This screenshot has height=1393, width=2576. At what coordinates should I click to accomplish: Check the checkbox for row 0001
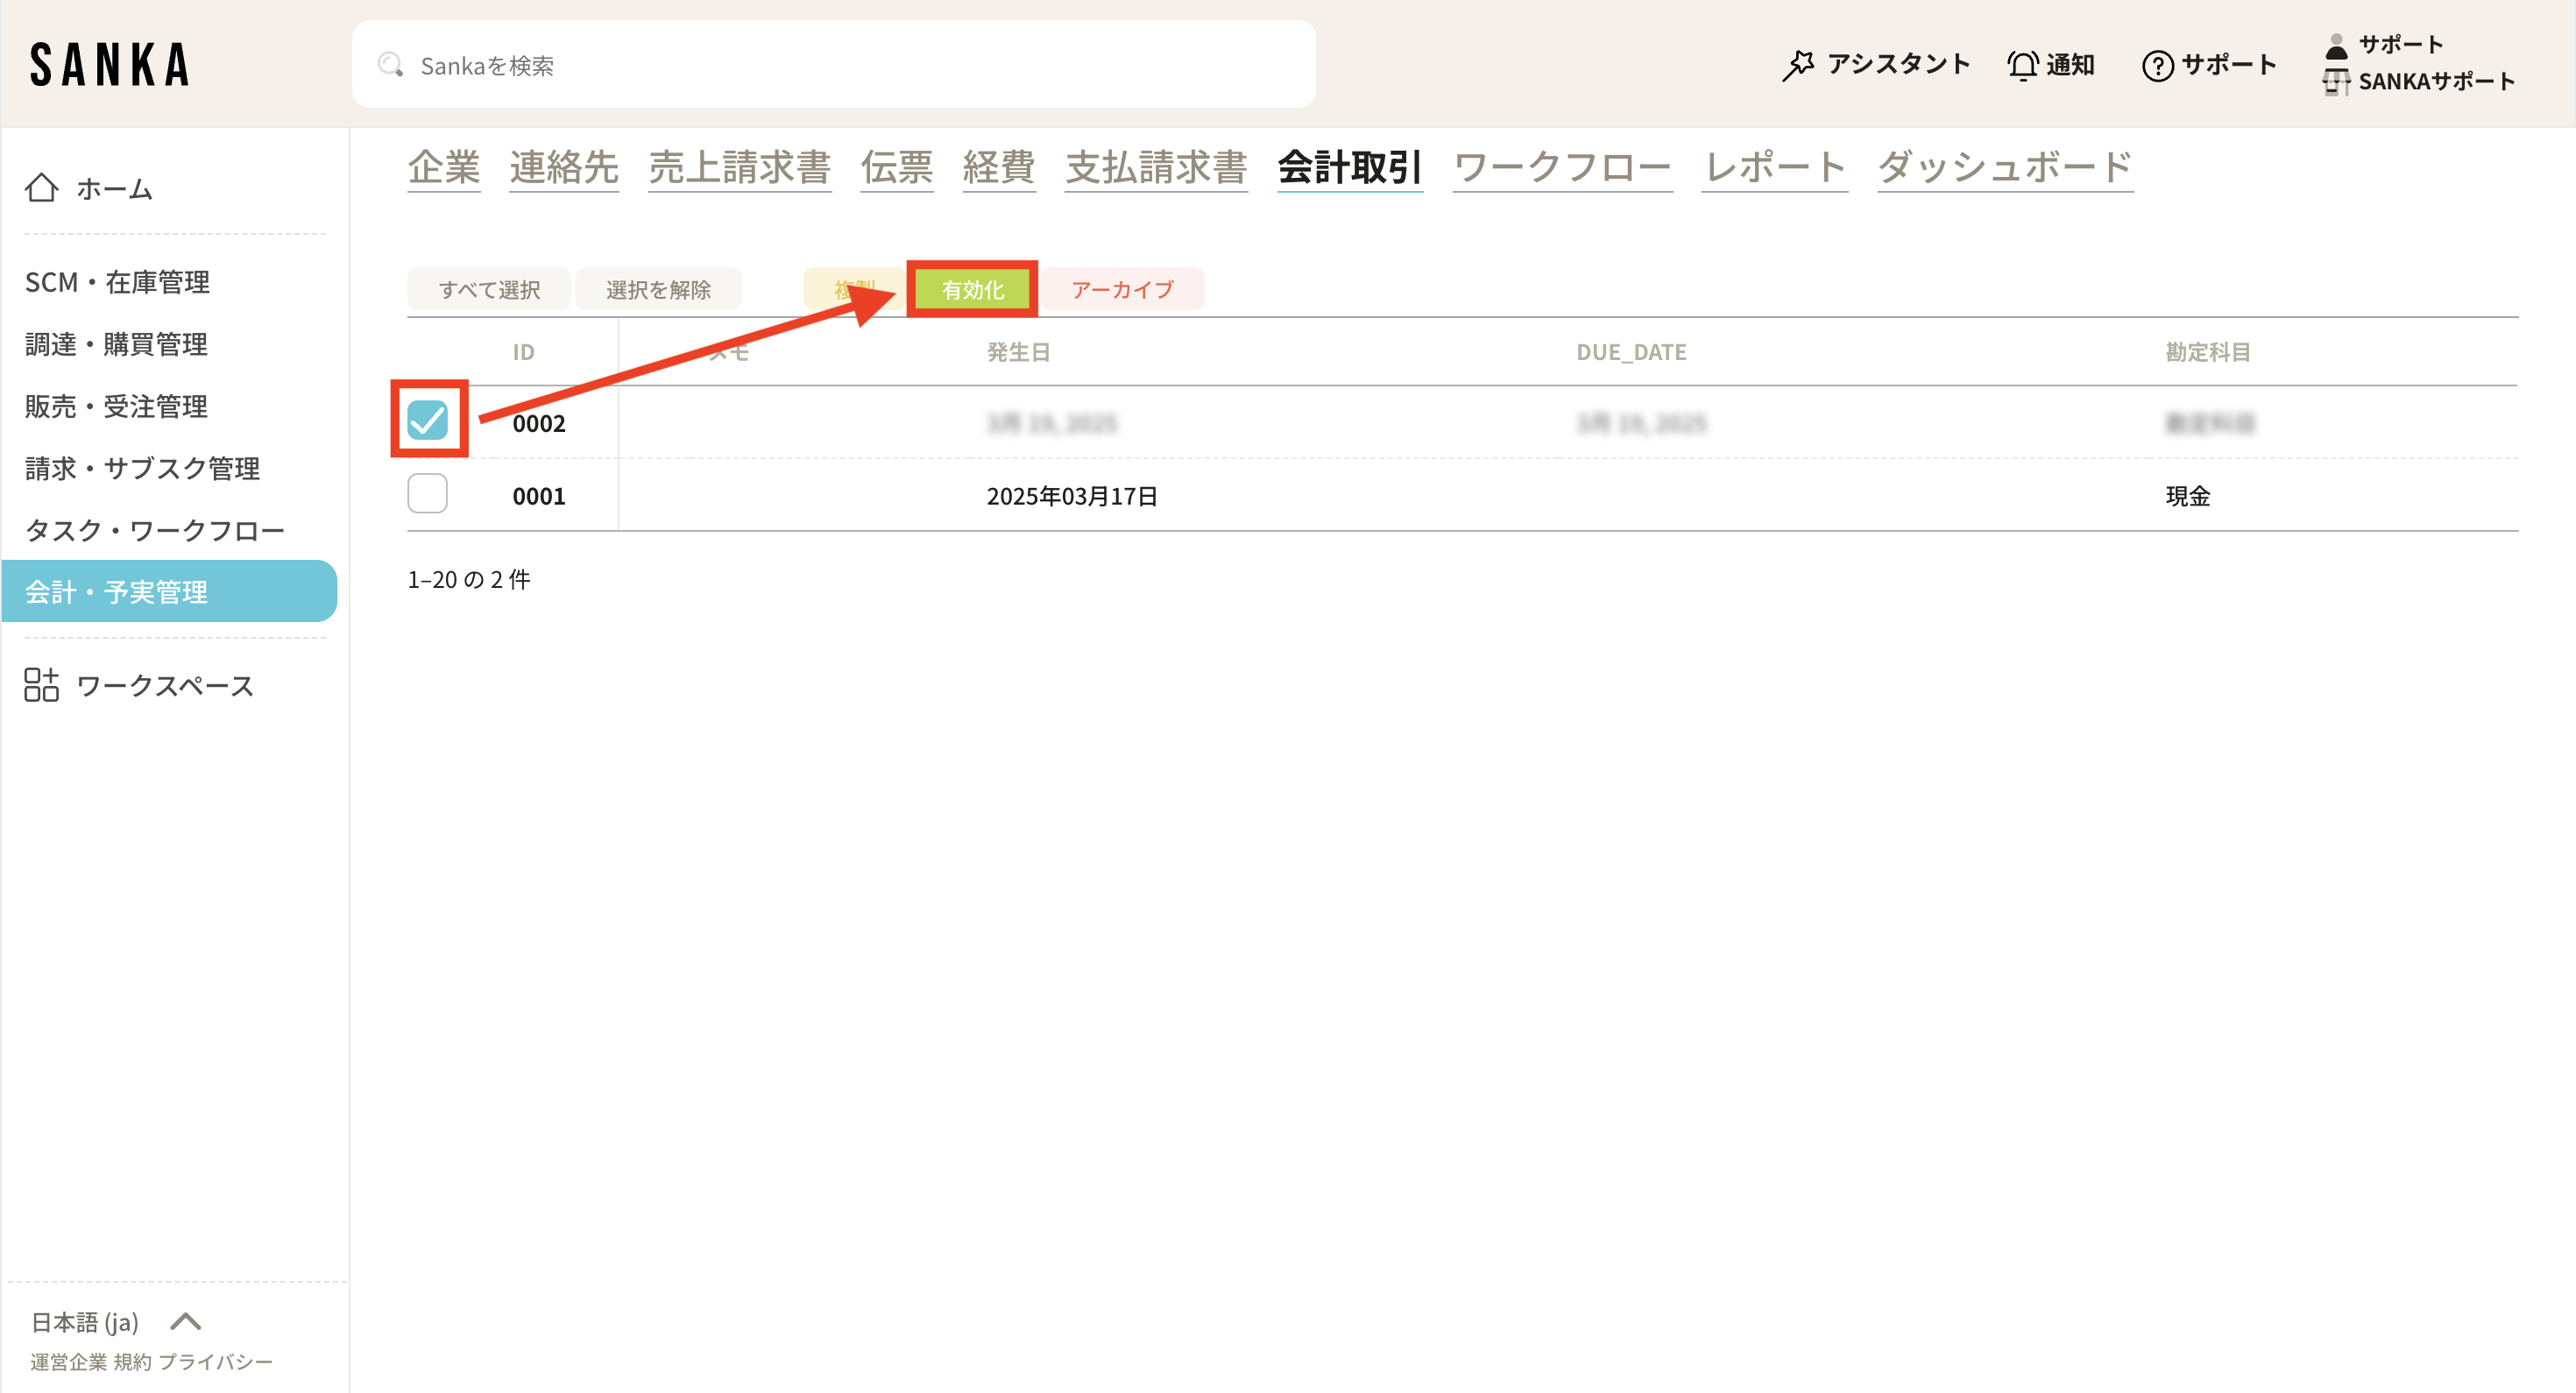(x=427, y=494)
